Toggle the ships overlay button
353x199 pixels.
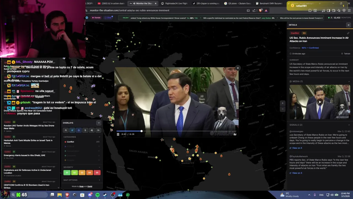(79, 130)
